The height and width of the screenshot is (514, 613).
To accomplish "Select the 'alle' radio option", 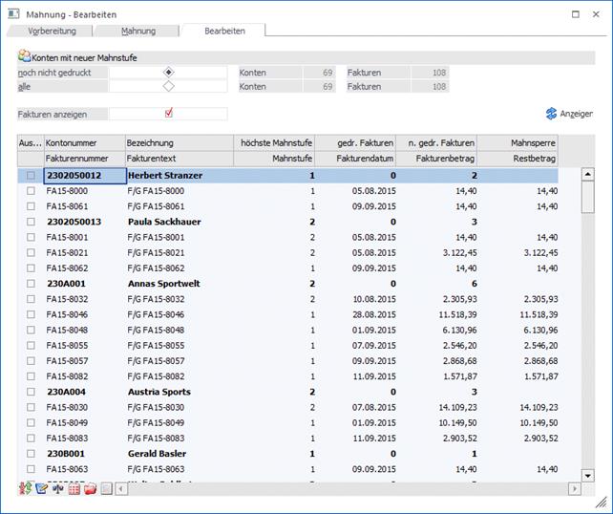I will pyautogui.click(x=168, y=86).
